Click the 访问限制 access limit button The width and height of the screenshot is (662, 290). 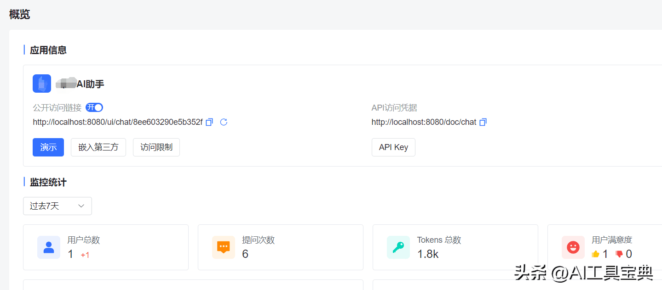point(156,147)
